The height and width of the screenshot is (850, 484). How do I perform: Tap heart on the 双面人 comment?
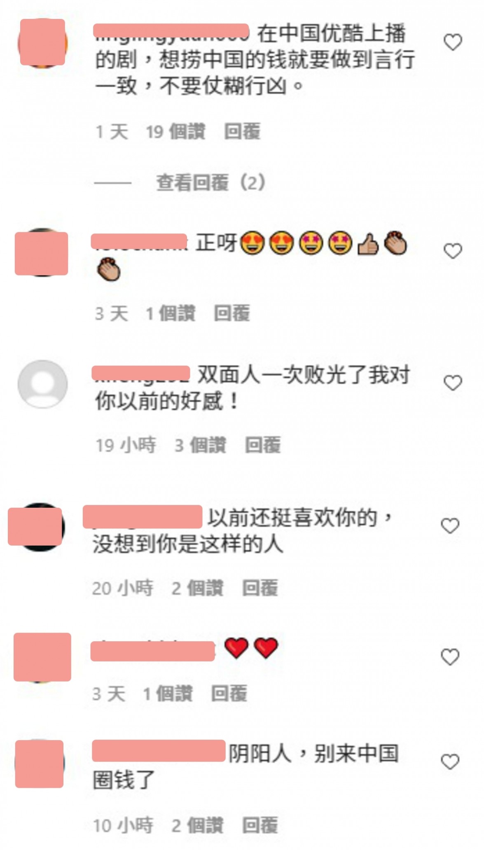pyautogui.click(x=453, y=383)
